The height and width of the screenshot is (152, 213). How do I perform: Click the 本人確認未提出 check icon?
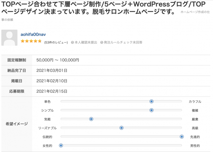72,43
